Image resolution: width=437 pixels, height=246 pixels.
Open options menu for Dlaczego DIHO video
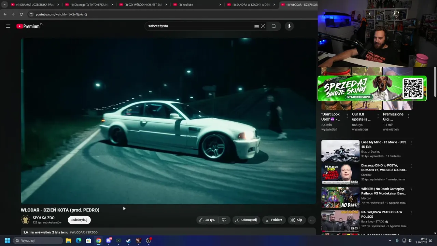tap(411, 166)
